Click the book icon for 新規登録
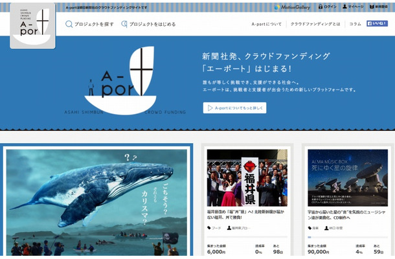Viewport: 395px width, 259px height. tap(372, 7)
